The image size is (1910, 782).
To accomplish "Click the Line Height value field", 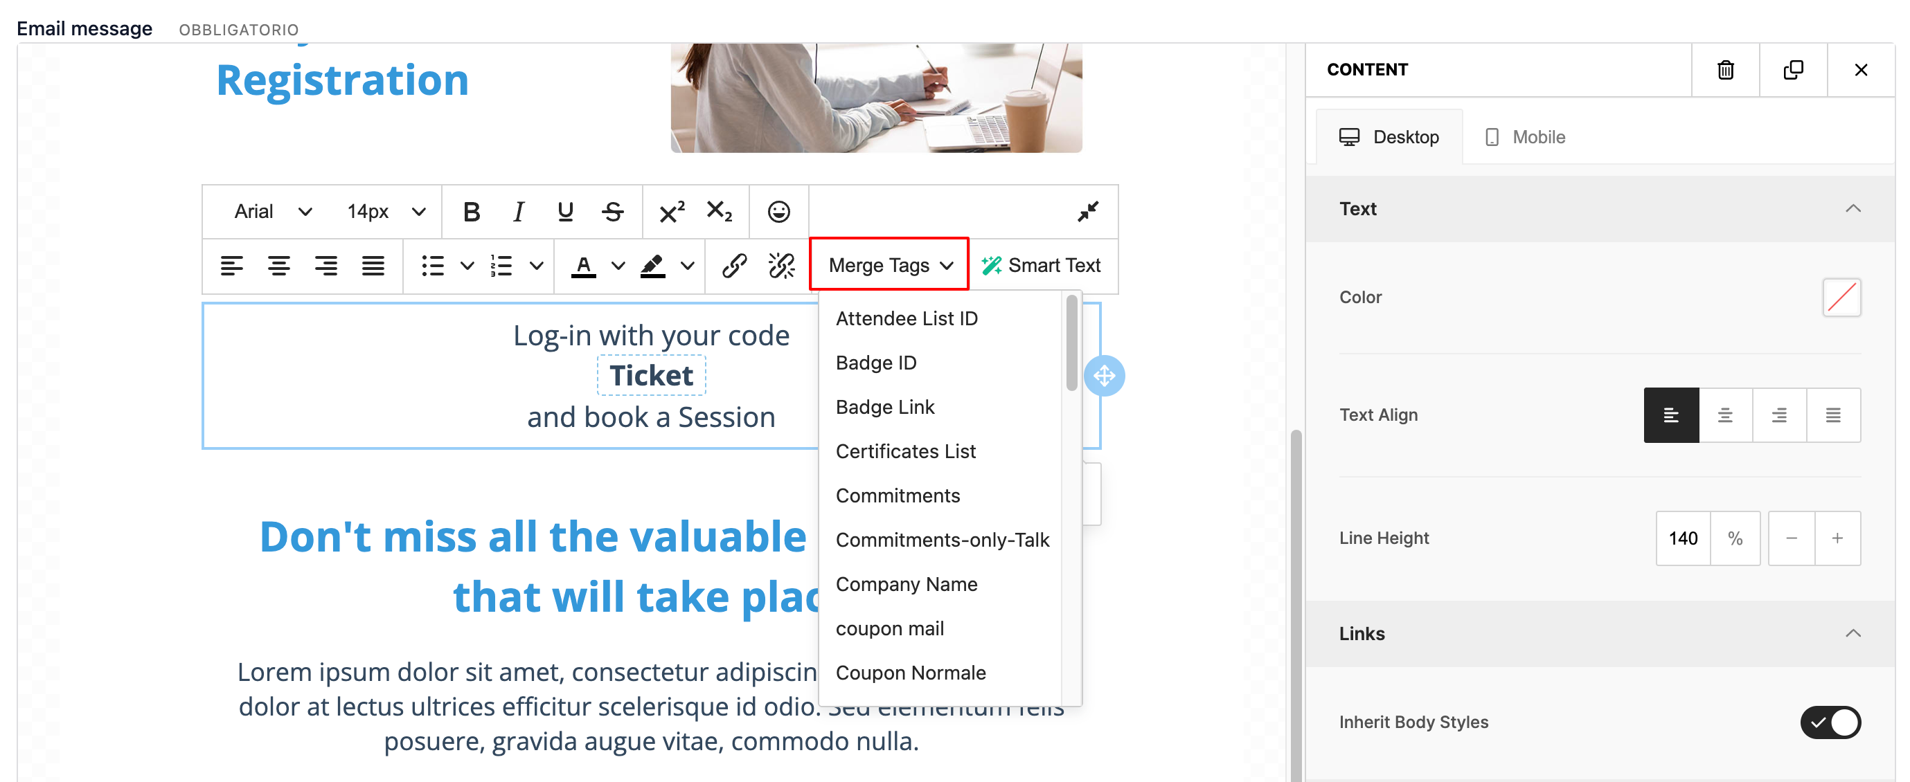I will [1682, 539].
